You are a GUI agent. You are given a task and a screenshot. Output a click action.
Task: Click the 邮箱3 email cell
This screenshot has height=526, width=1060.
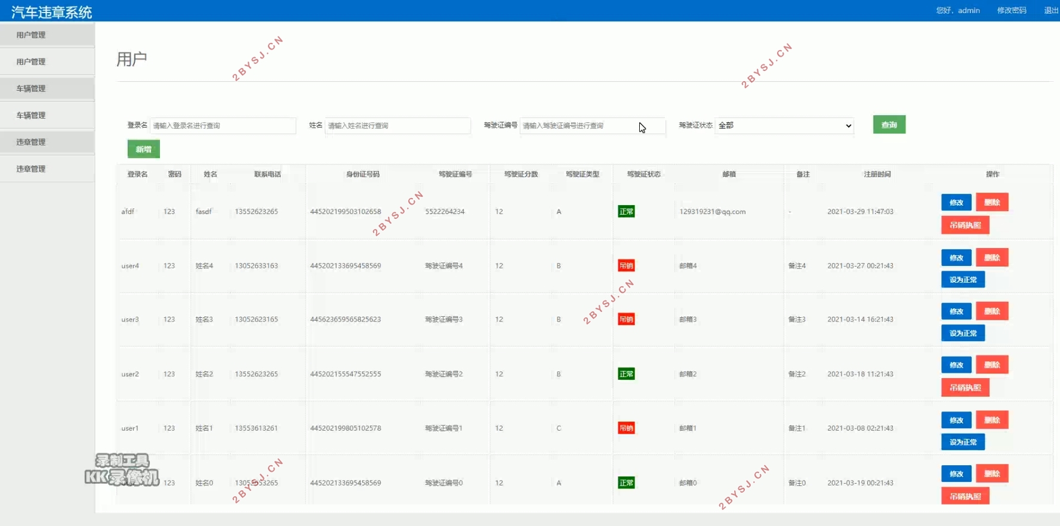(688, 320)
